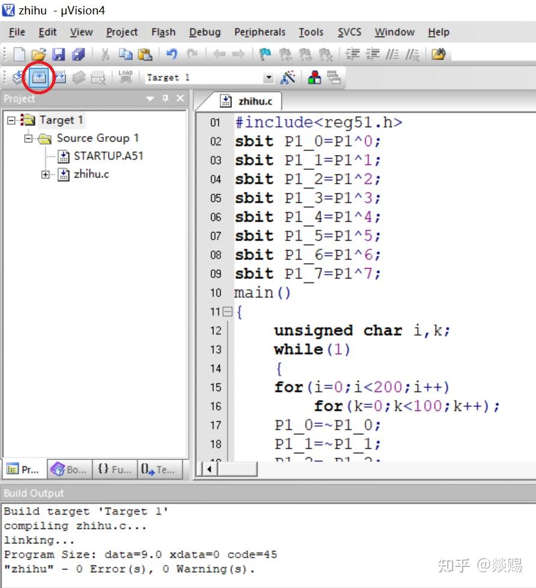Open Target Options with the magic wand icon
The height and width of the screenshot is (588, 536).
288,77
